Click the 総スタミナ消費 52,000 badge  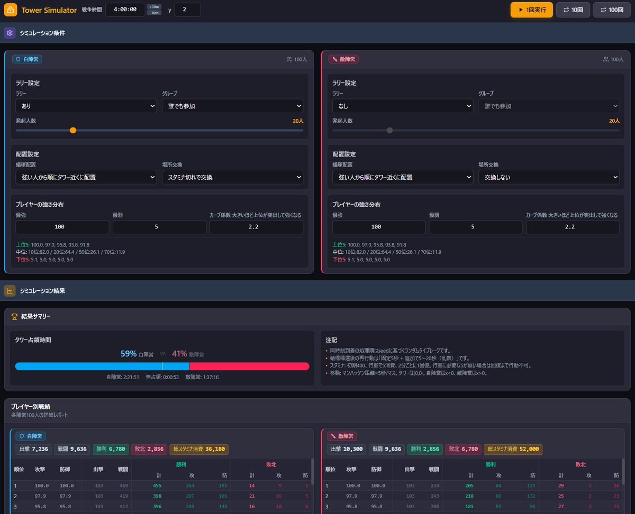(513, 449)
